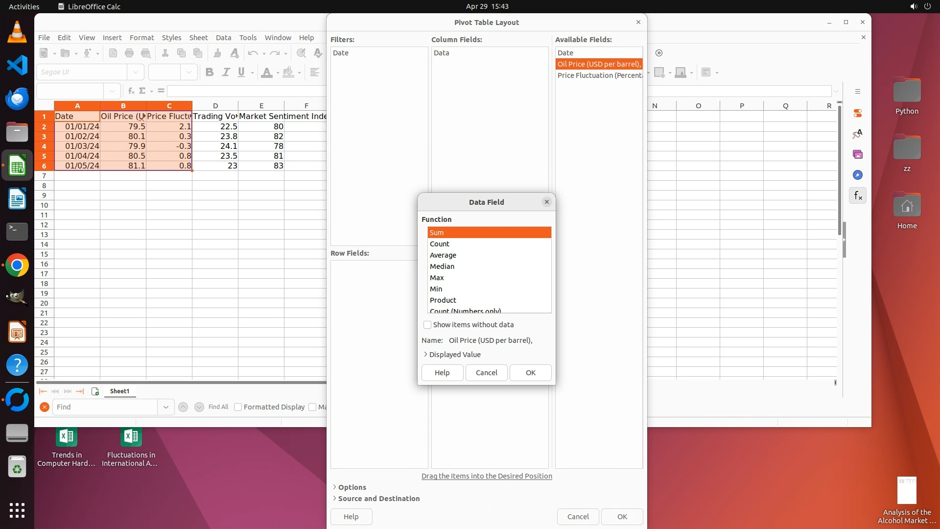Screen dimensions: 940x529
Task: Enable Show items without data checkbox
Action: pyautogui.click(x=427, y=325)
